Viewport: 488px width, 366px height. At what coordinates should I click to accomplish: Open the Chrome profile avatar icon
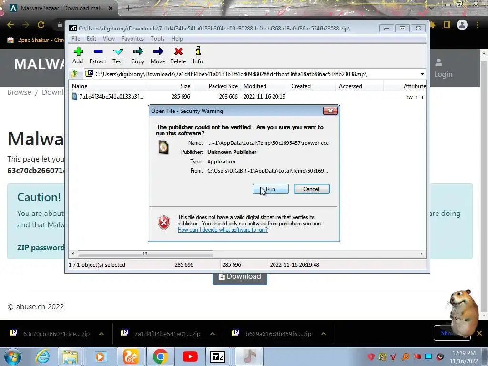462,25
